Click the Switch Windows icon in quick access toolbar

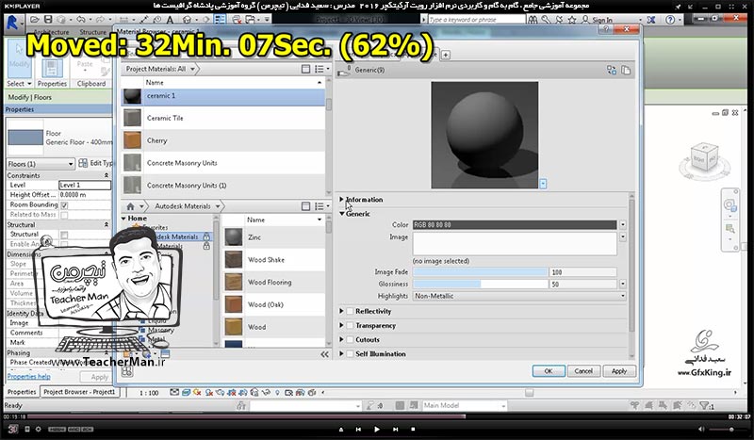[250, 20]
